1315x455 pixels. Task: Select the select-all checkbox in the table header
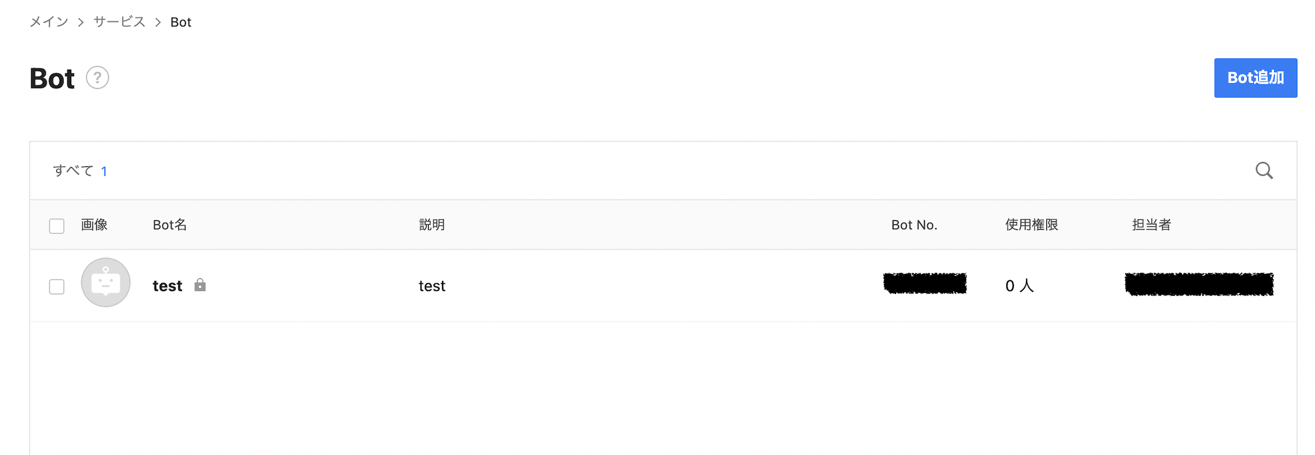coord(56,226)
